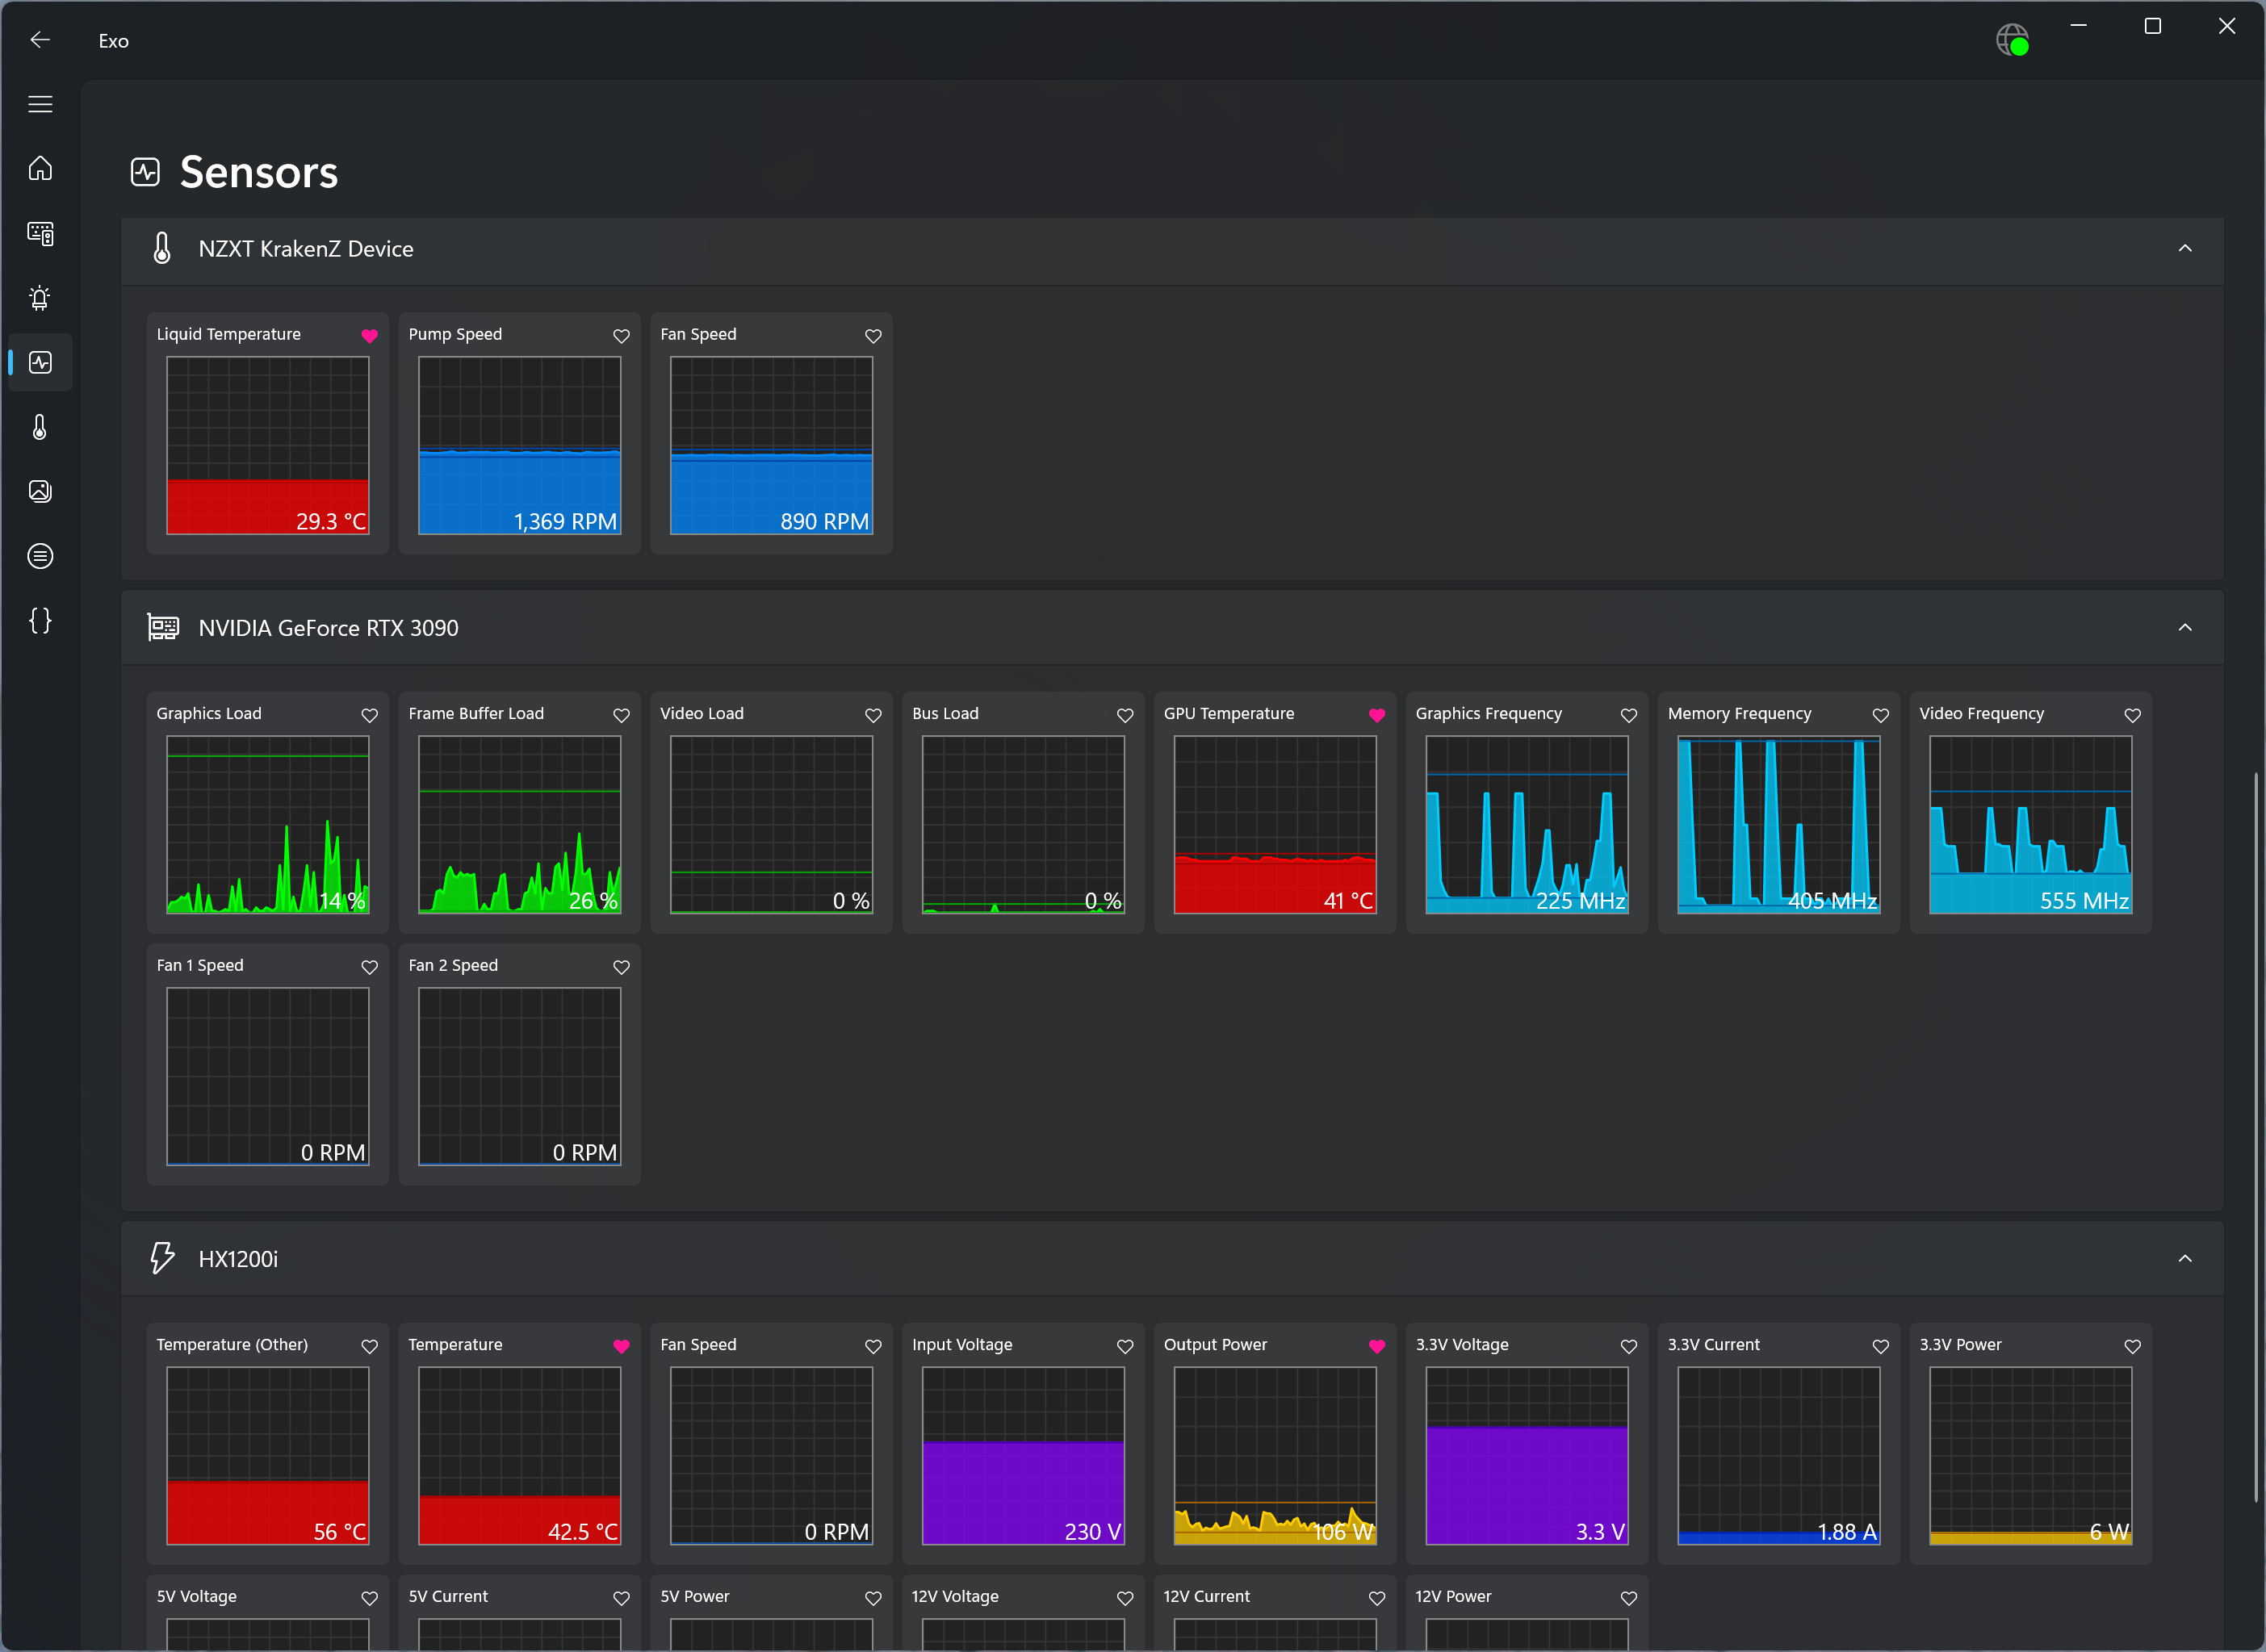Screen dimensions: 2266x1652
Task: Toggle the hamburger navigation menu
Action: click(40, 104)
